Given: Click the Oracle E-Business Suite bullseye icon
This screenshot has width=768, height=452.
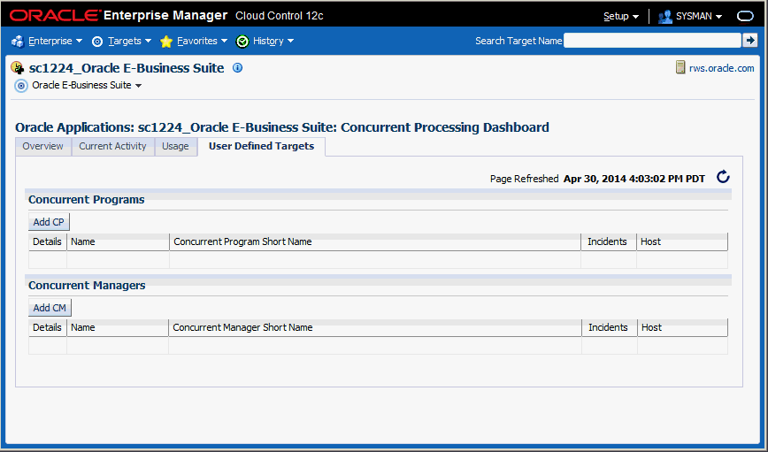Looking at the screenshot, I should (x=21, y=86).
